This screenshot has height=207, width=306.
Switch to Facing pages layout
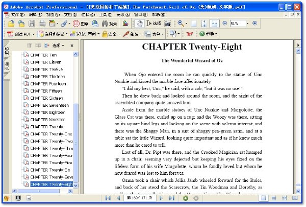click(x=295, y=198)
